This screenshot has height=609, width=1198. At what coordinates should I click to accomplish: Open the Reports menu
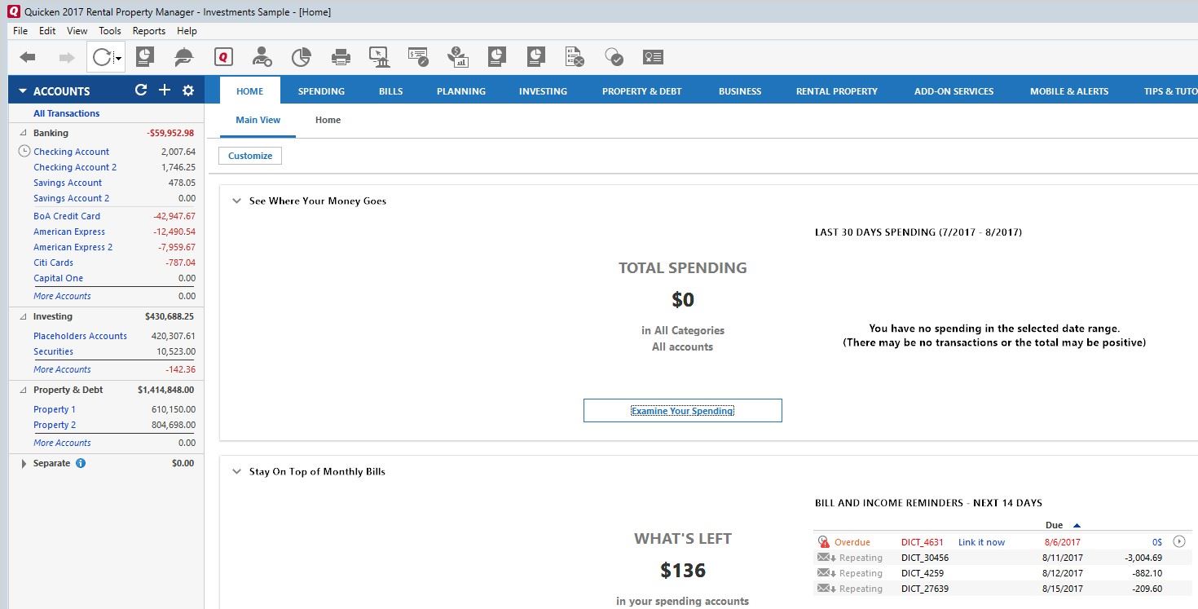pos(148,31)
